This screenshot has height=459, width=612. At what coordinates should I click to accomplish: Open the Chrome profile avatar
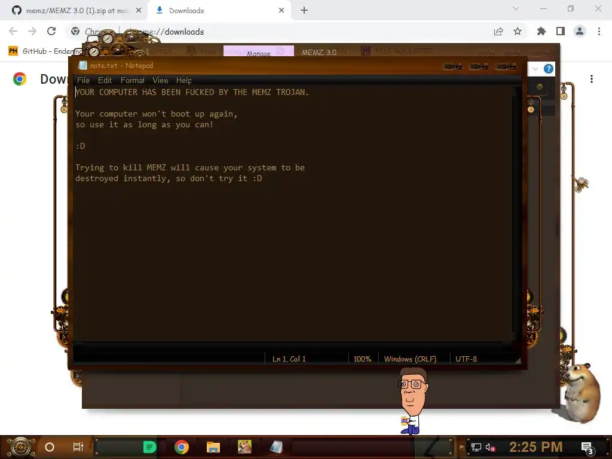click(580, 32)
